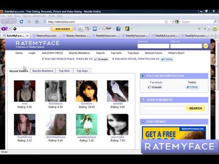The image size is (219, 164).
Task: Click the Password input field
Action: pyautogui.click(x=186, y=46)
